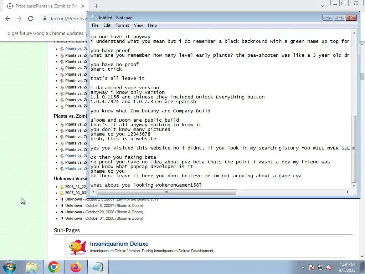The height and width of the screenshot is (274, 365).
Task: Open Chrome tab search chevron
Action: pos(322,6)
